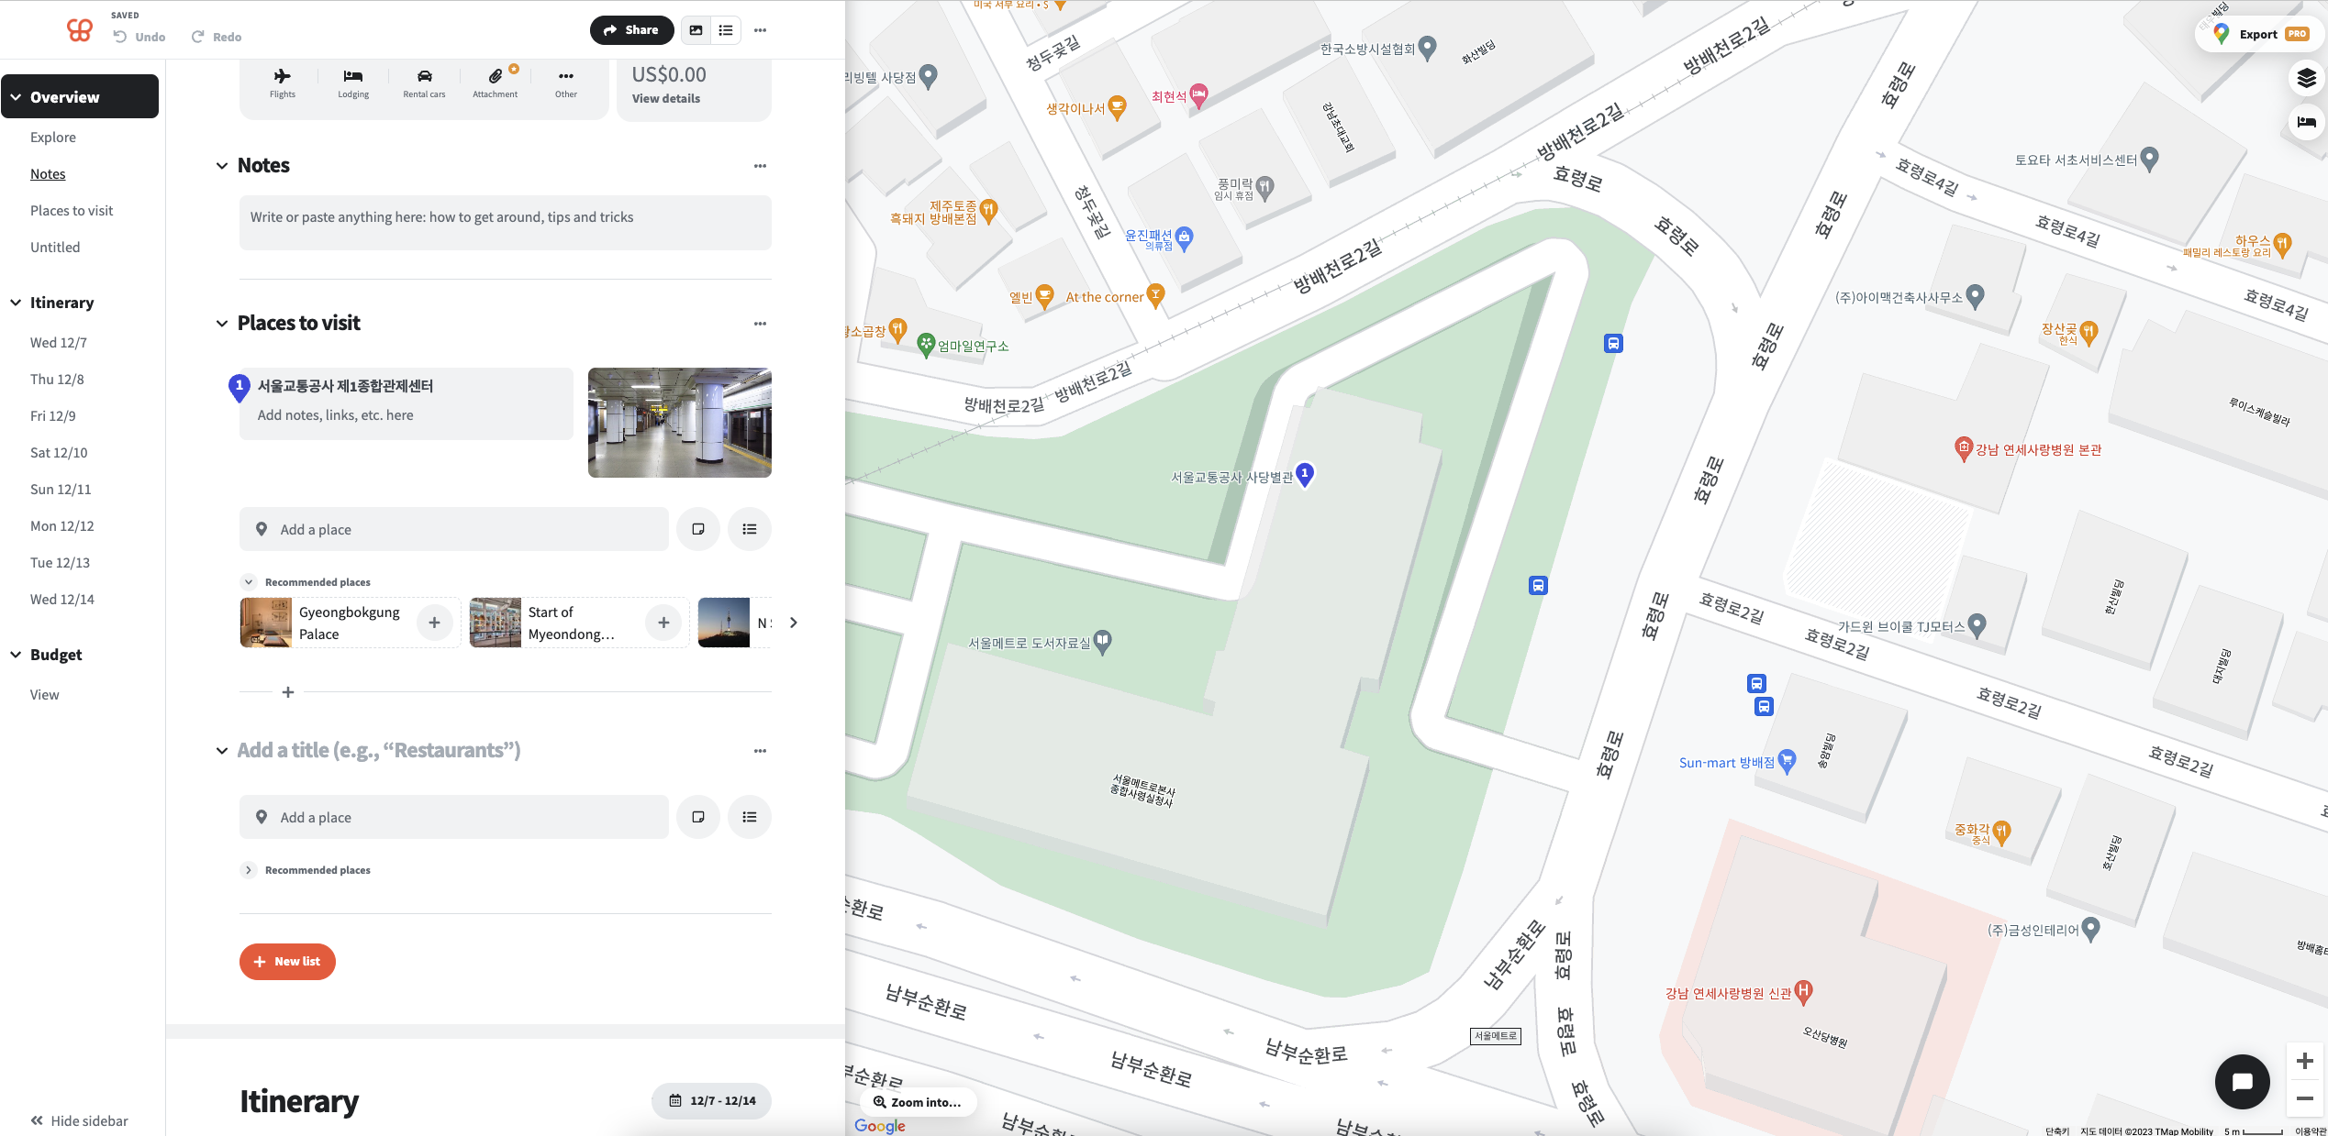Click the Lodging bed icon
2328x1136 pixels.
pyautogui.click(x=353, y=77)
